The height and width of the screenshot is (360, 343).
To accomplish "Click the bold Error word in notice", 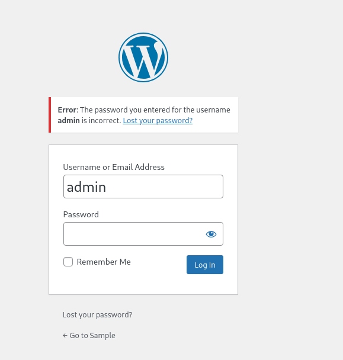I will coord(67,110).
